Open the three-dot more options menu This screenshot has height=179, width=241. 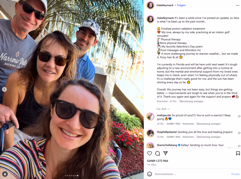pos(238,5)
